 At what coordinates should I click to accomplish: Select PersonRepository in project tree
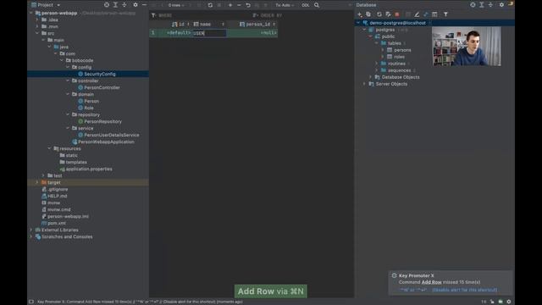[102, 121]
